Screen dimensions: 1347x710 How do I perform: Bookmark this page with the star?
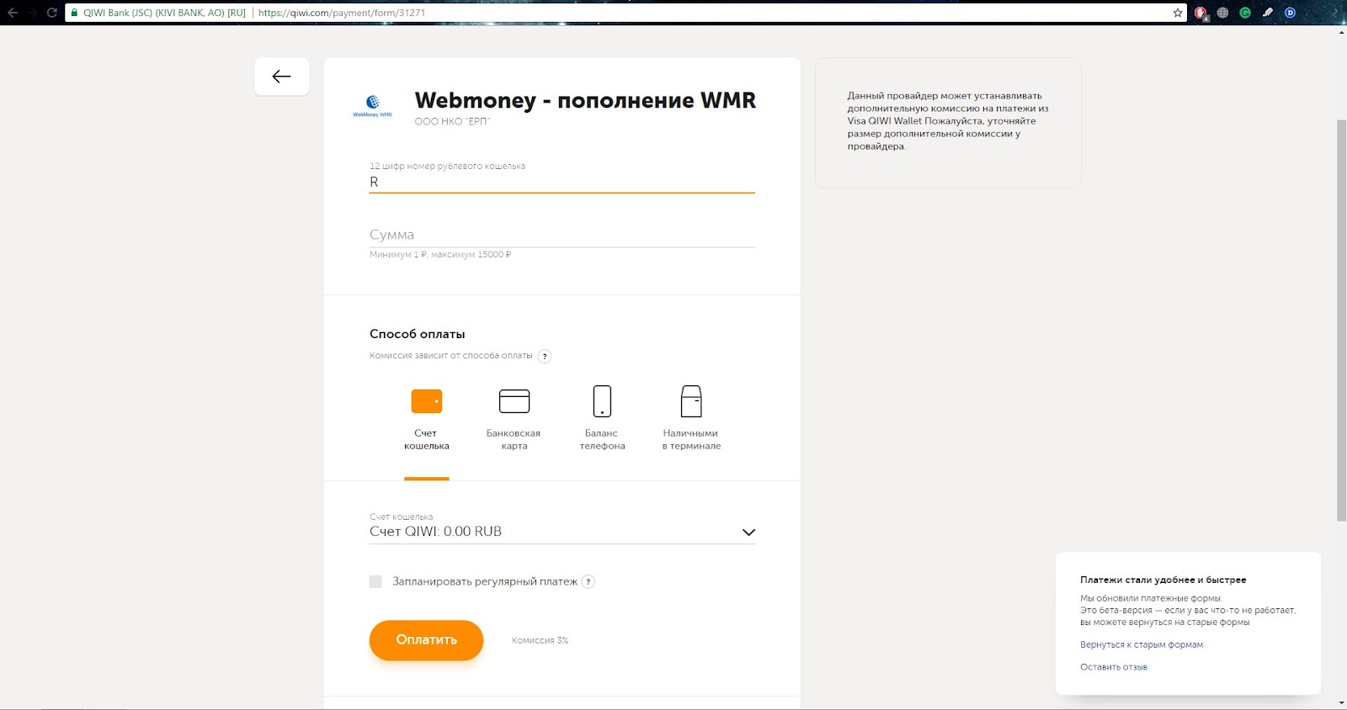click(1178, 13)
